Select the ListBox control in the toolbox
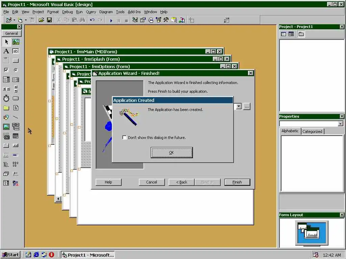The image size is (346, 259). point(16,80)
